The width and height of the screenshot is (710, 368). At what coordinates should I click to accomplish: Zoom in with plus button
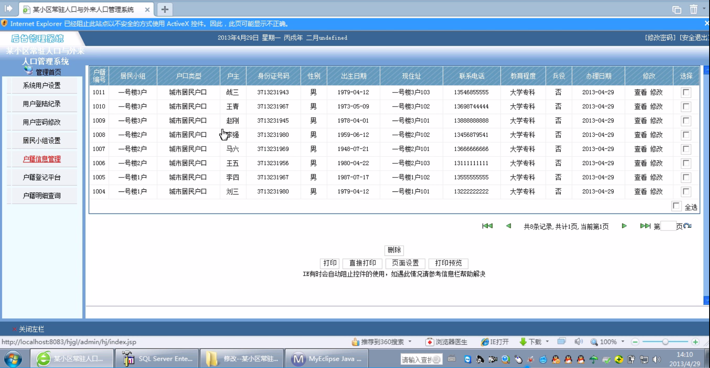tap(695, 342)
